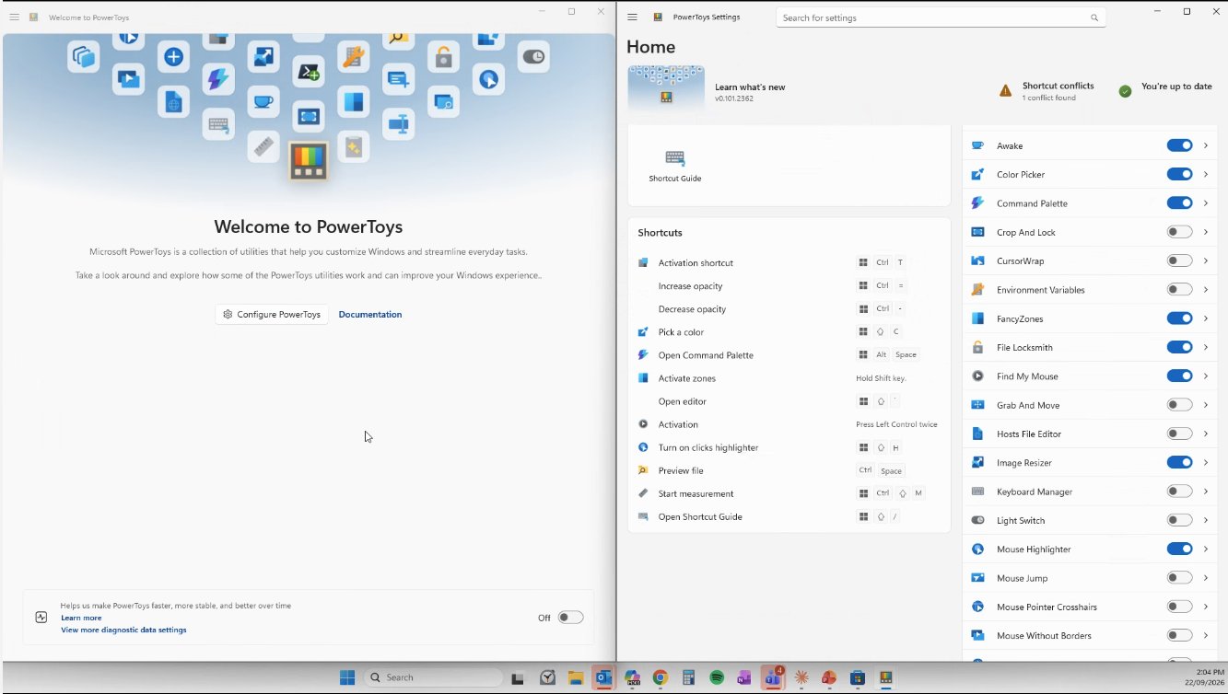Disable the Awake toggle
The image size is (1228, 694).
pyautogui.click(x=1179, y=145)
